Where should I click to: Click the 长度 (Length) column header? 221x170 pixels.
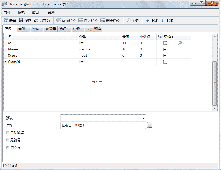click(130, 37)
